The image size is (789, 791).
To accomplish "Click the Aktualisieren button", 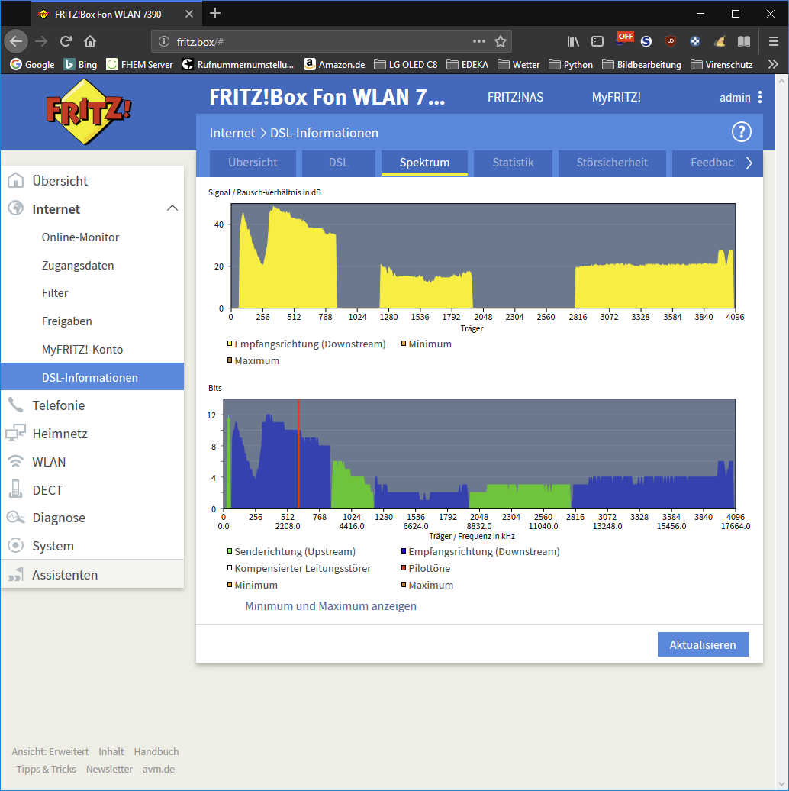I will coord(703,644).
